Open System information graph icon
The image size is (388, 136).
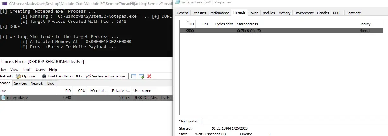(x=88, y=76)
